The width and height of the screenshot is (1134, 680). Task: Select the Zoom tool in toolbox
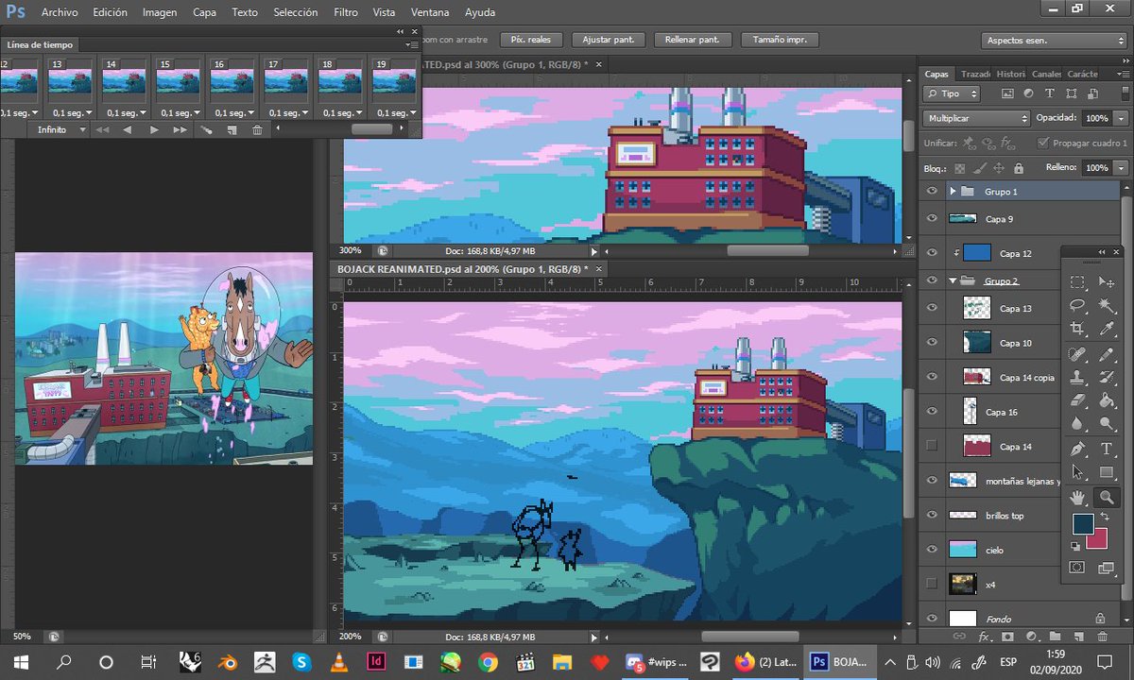tap(1107, 497)
